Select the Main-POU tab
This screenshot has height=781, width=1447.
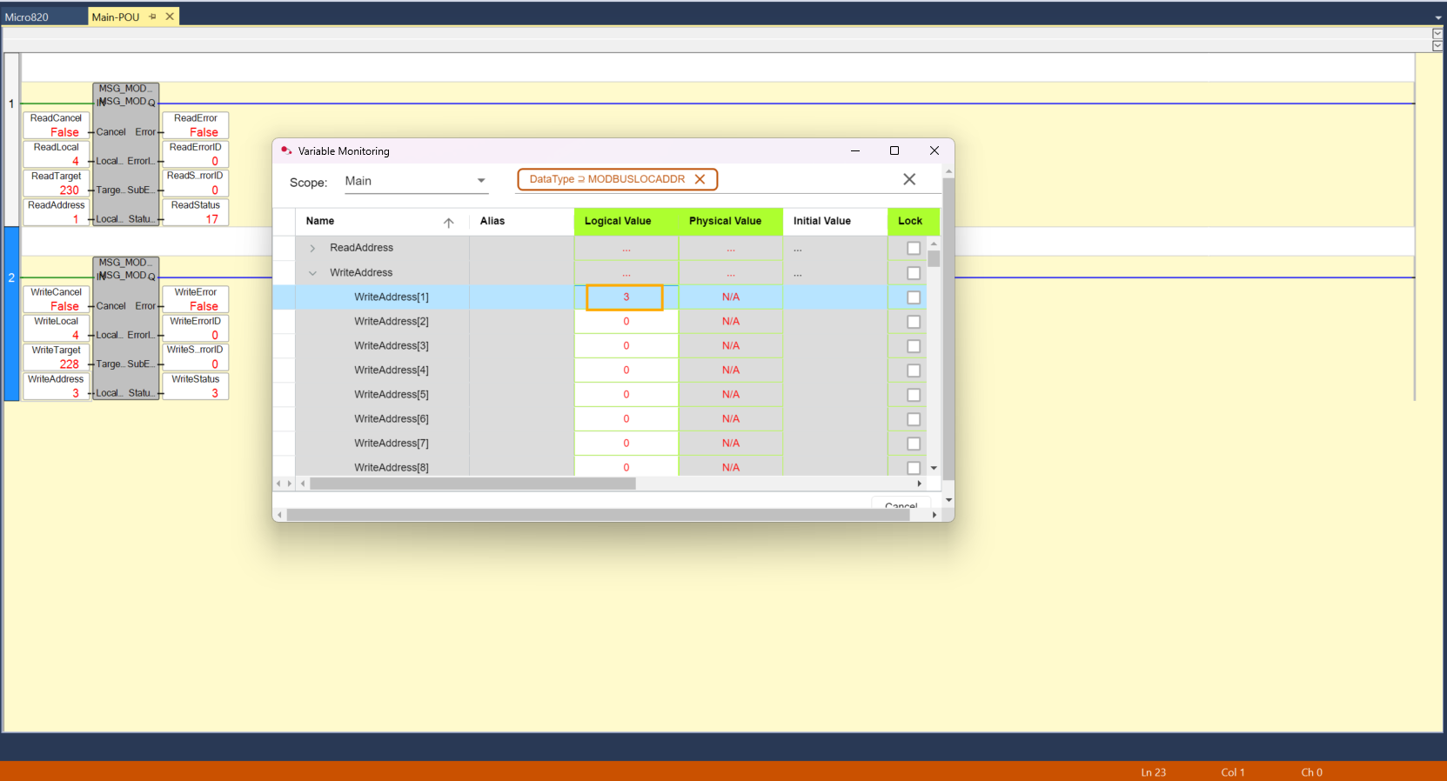[x=116, y=17]
